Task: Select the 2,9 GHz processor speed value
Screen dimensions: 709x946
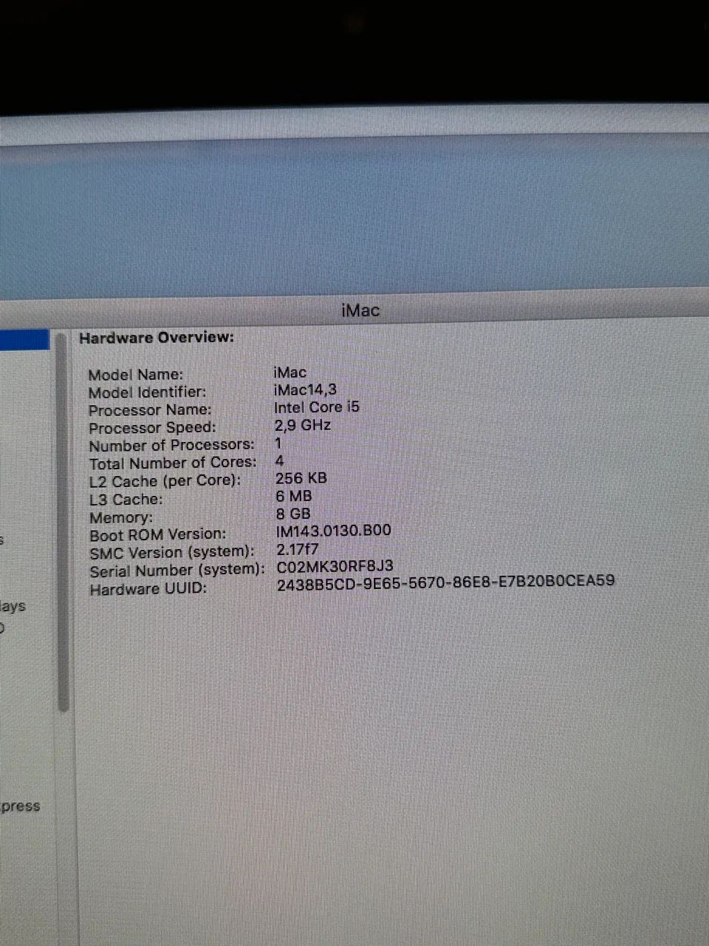Action: click(303, 425)
